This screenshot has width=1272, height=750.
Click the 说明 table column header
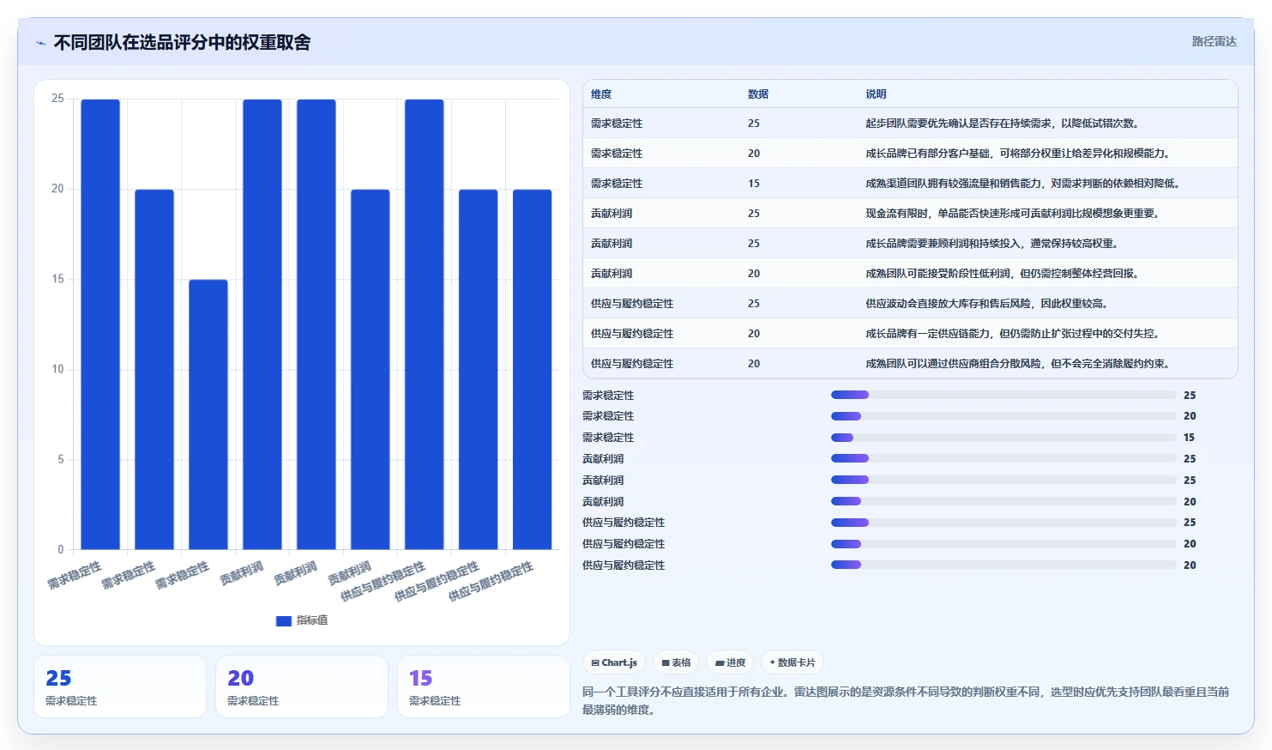click(x=876, y=94)
